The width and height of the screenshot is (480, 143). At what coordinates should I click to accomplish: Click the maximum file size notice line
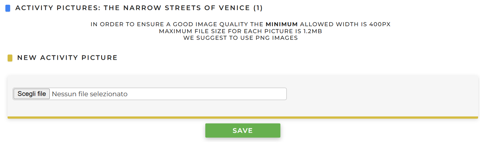click(240, 31)
